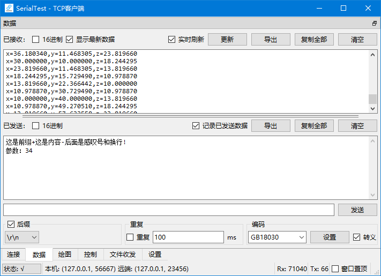Image resolution: width=381 pixels, height=276 pixels.
Task: Focus the send message input field
Action: click(x=169, y=210)
